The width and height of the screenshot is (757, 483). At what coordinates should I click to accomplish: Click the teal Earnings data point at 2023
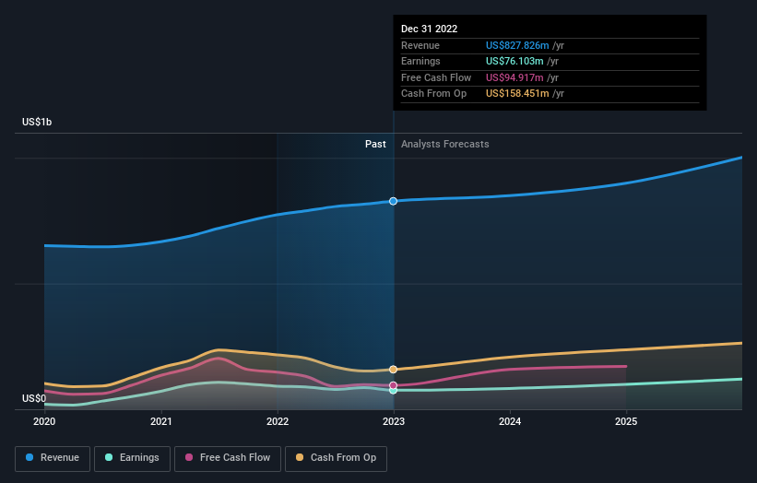click(394, 390)
